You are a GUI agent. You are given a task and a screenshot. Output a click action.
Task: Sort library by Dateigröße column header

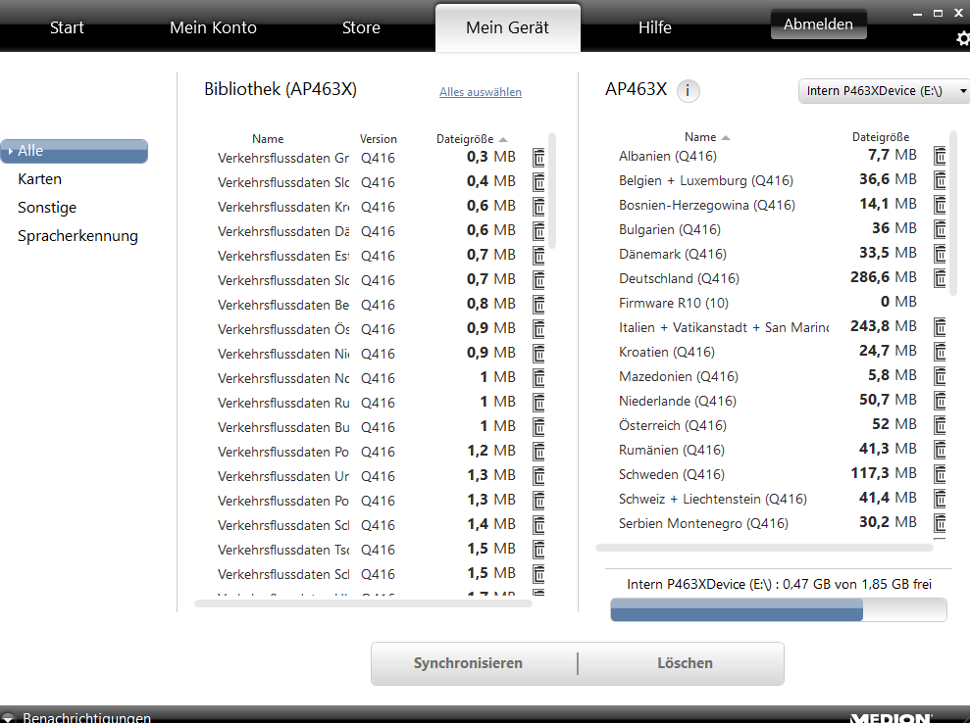[465, 139]
